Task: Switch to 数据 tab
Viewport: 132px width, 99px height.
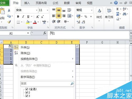Action: 67,3
